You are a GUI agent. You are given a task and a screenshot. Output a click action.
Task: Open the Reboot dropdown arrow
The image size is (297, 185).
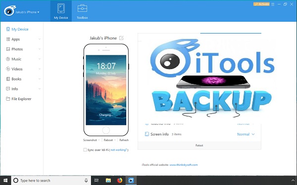(115, 140)
